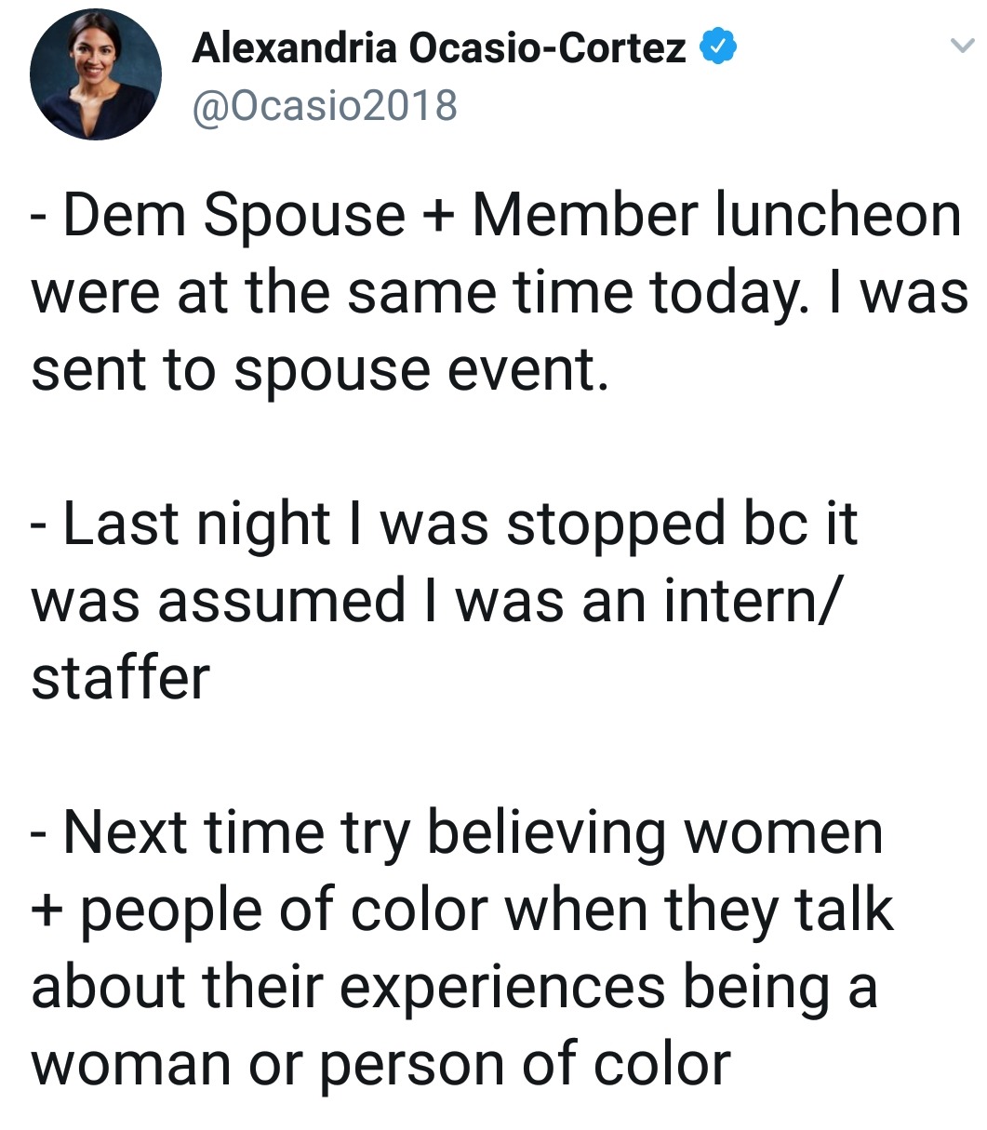The height and width of the screenshot is (1130, 987).
Task: Click the single word 'staffer'
Action: 121,677
